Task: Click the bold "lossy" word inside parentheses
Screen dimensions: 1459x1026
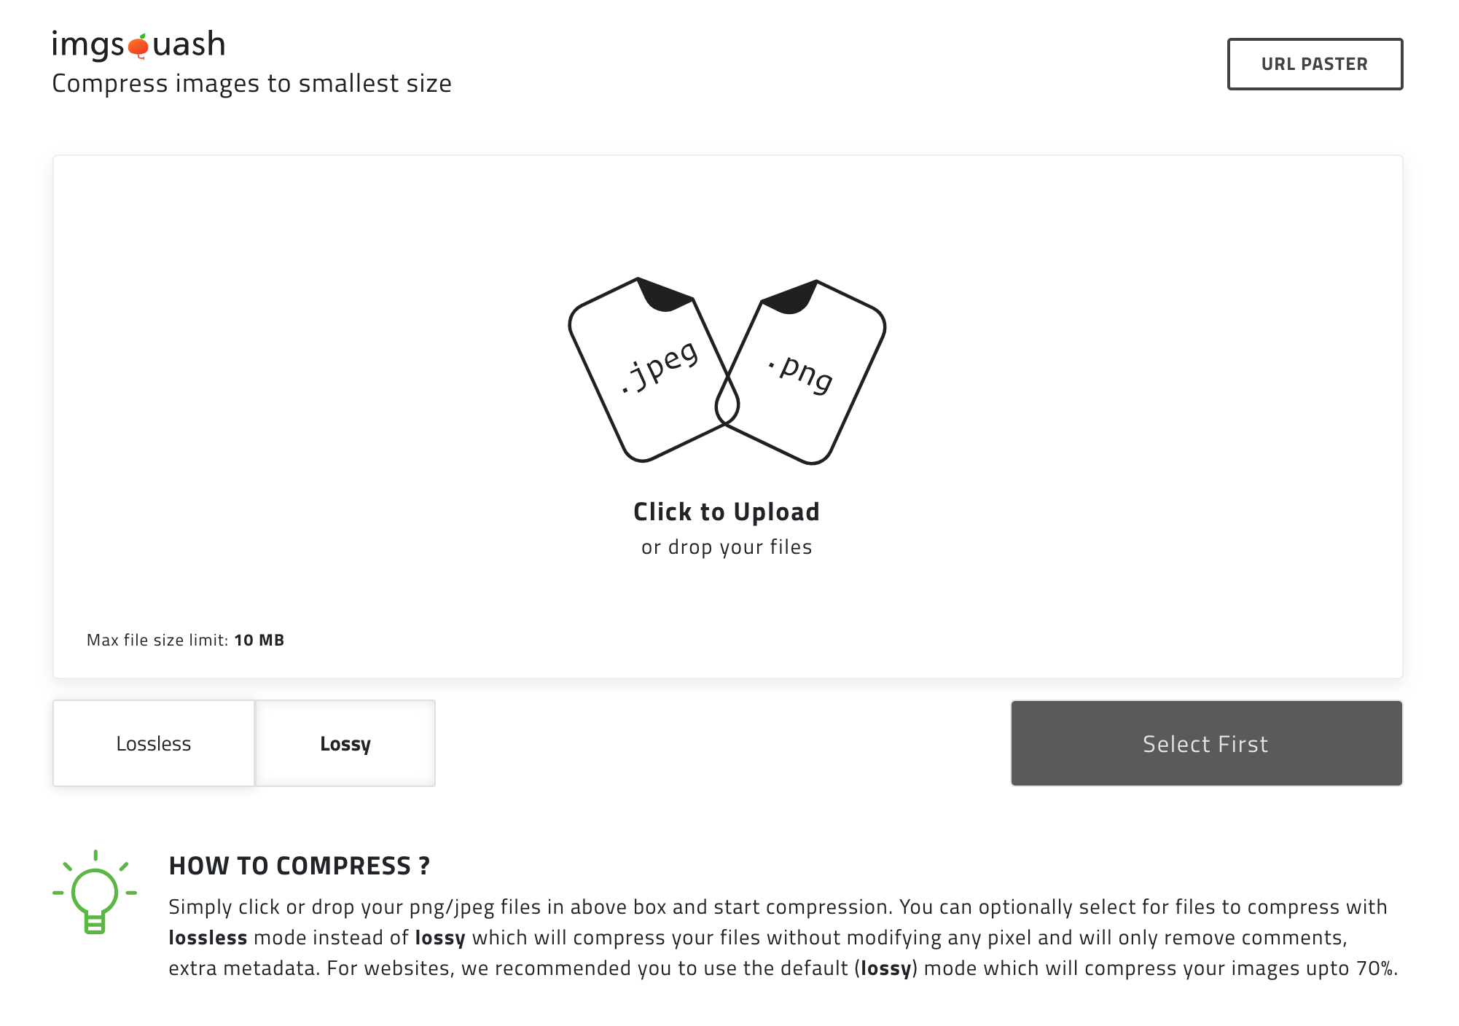Action: [x=886, y=968]
